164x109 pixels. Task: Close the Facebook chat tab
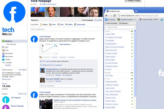click(x=132, y=11)
